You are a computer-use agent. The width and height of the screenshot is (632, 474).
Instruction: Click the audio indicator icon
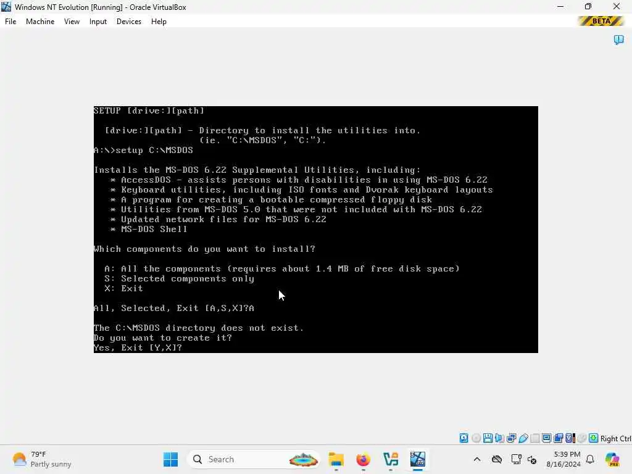point(499,438)
